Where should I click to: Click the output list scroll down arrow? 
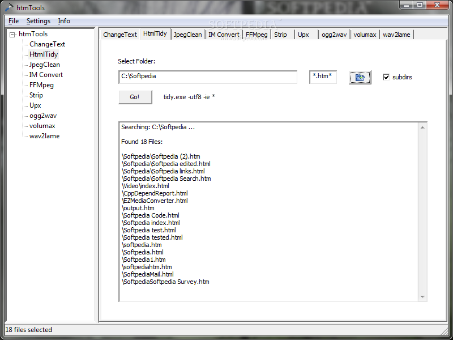422,296
